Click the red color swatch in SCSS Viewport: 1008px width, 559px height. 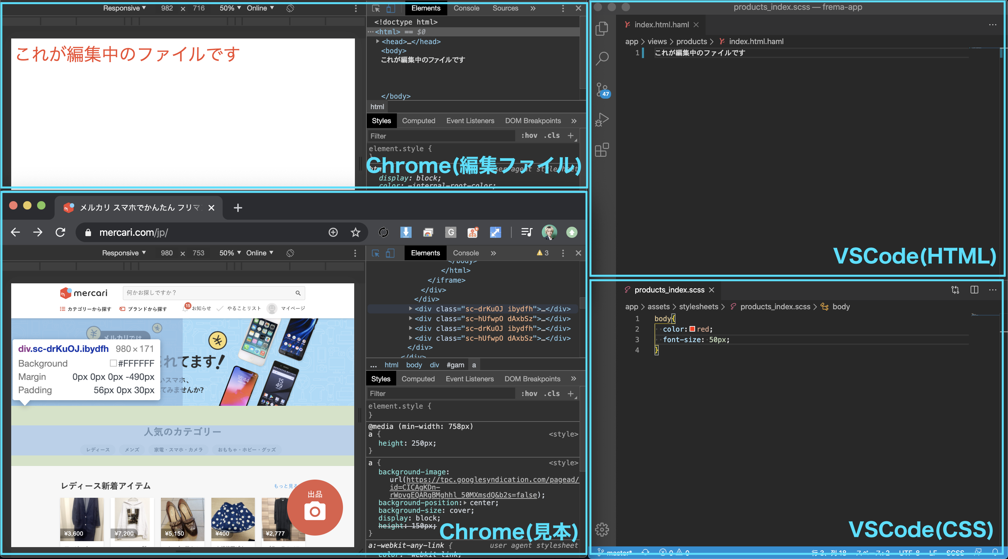click(x=692, y=329)
